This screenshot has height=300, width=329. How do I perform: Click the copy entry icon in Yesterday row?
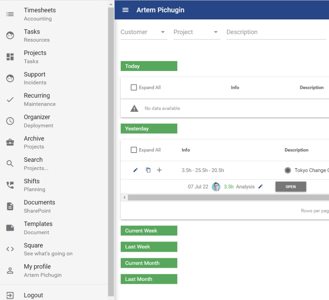[148, 170]
